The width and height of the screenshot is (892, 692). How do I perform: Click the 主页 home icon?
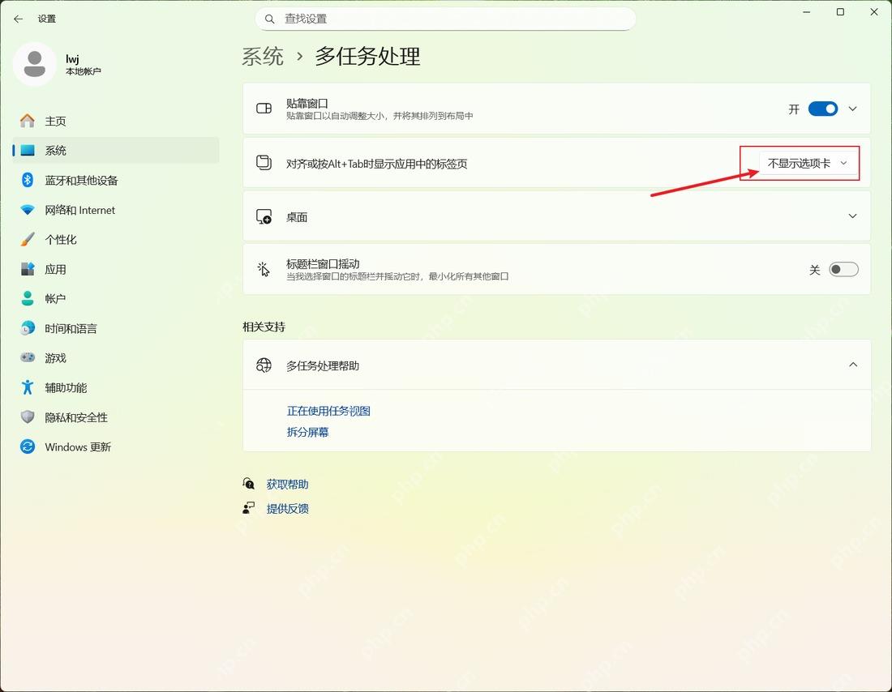coord(28,121)
